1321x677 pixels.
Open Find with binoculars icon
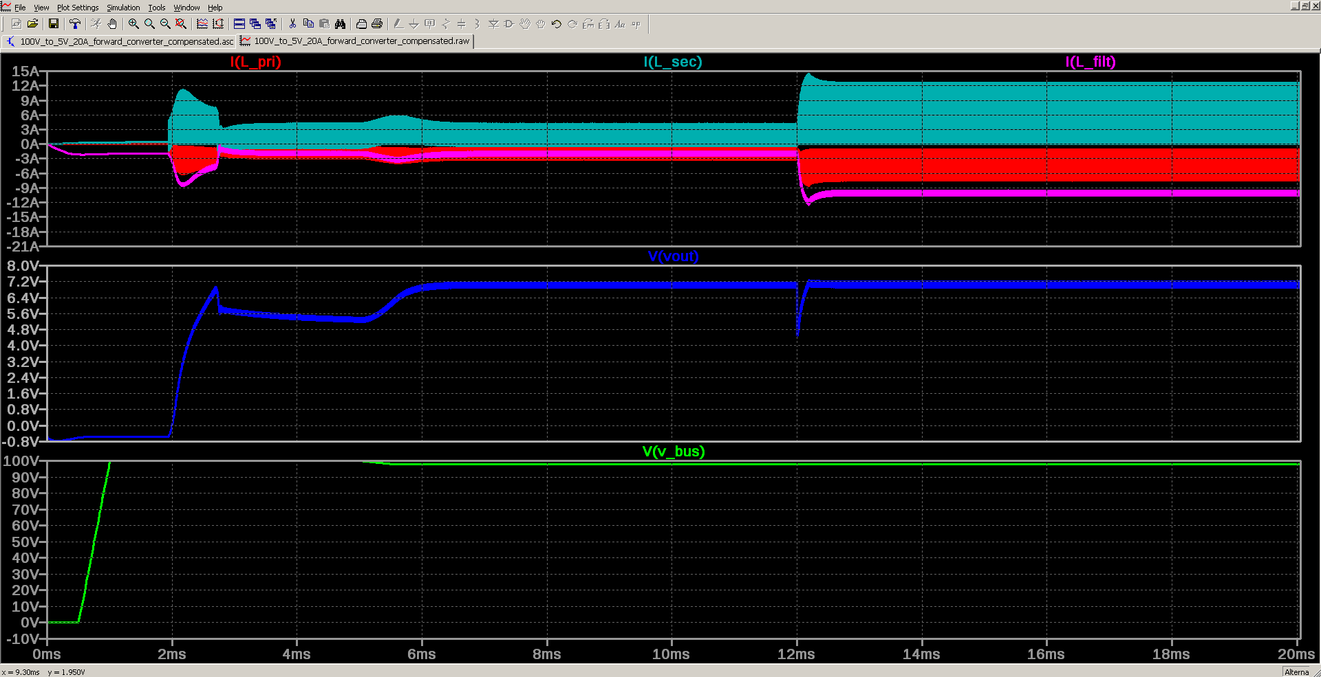(x=340, y=24)
